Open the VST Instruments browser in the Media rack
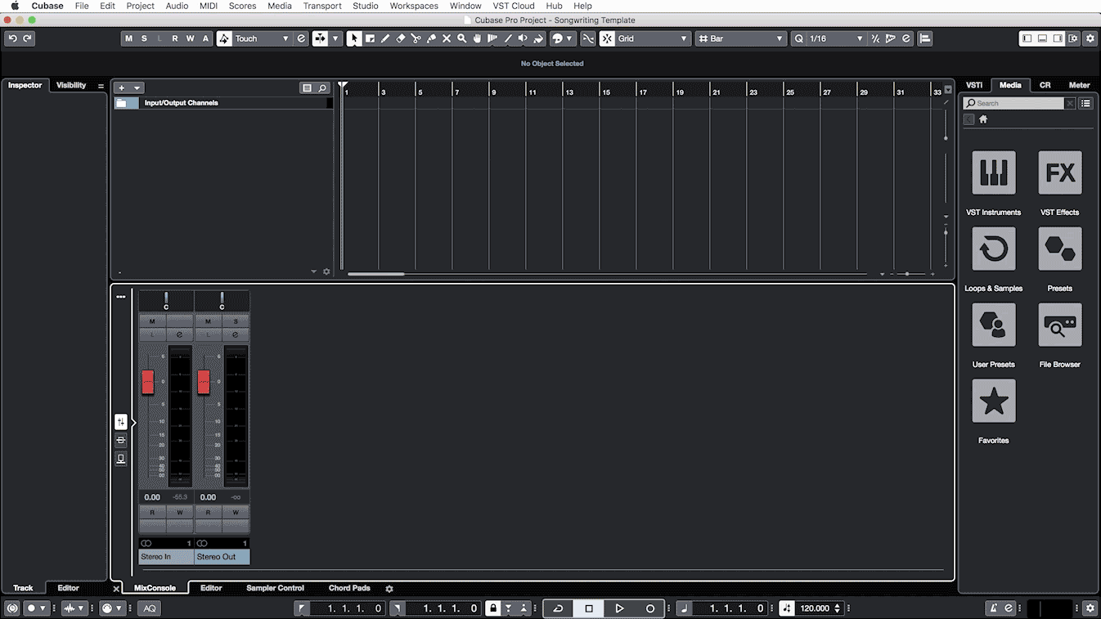1101x619 pixels. pyautogui.click(x=993, y=173)
